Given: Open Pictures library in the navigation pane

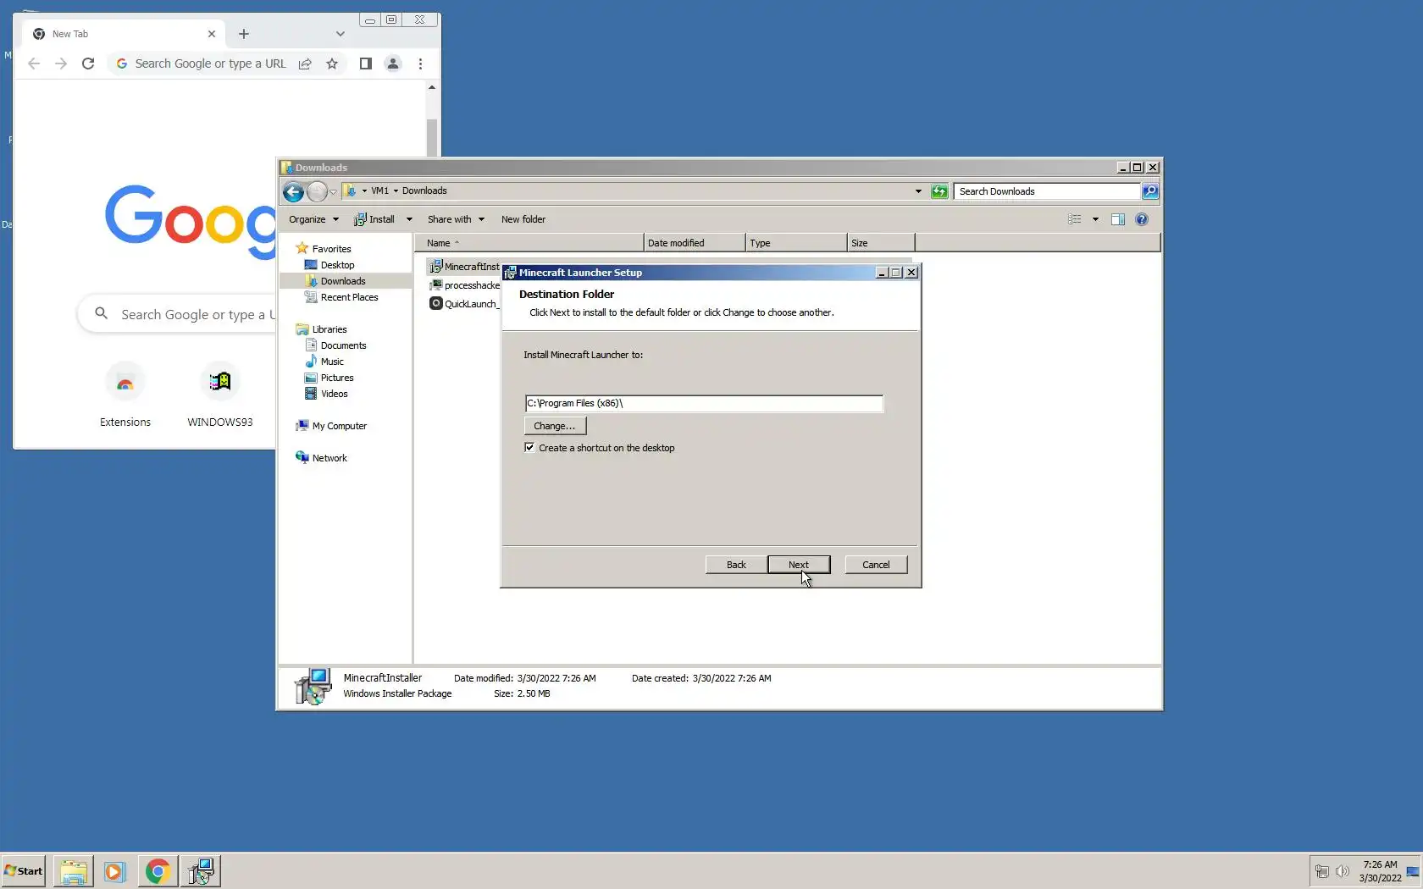Looking at the screenshot, I should [x=337, y=378].
